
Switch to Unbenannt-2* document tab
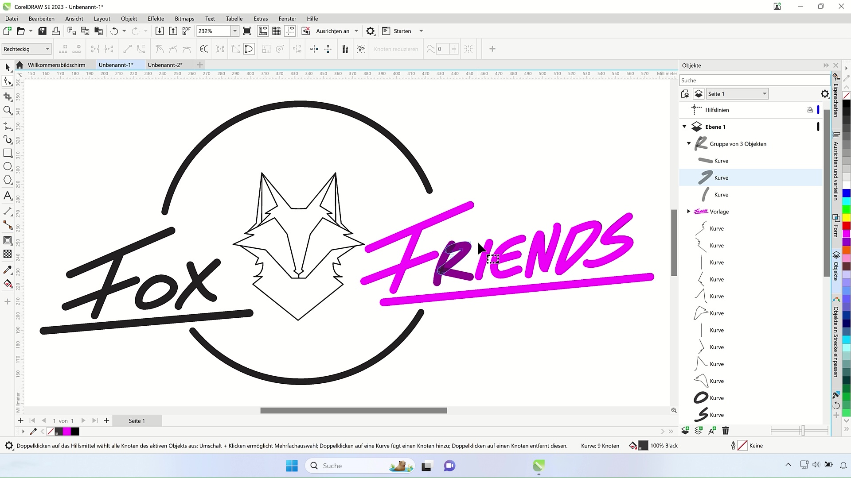(165, 65)
